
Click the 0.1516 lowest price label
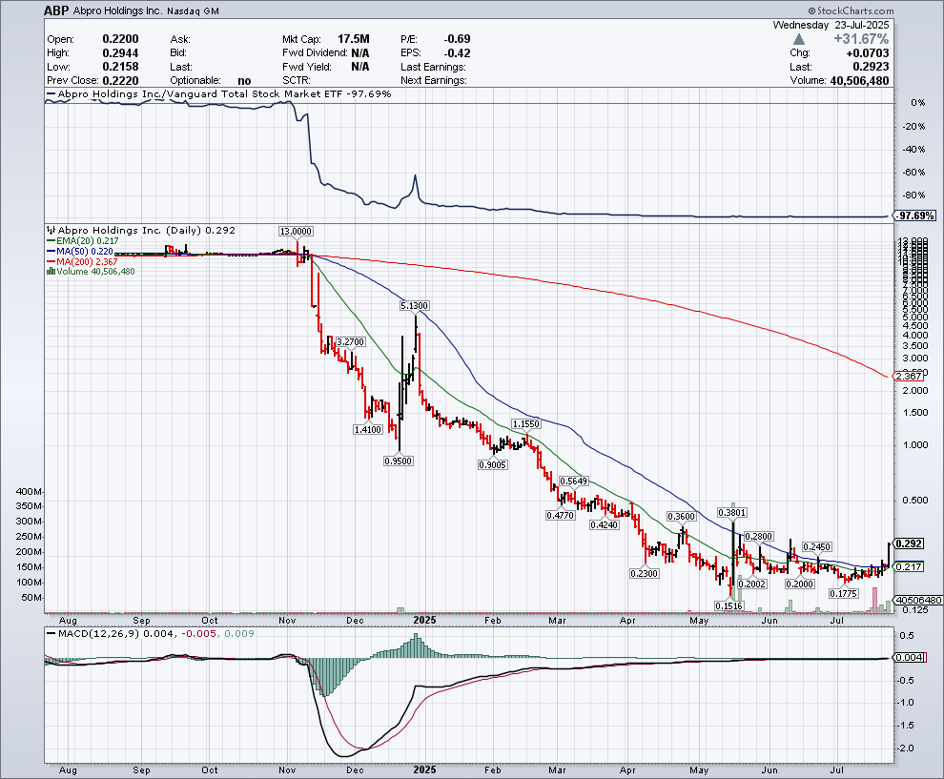click(729, 605)
